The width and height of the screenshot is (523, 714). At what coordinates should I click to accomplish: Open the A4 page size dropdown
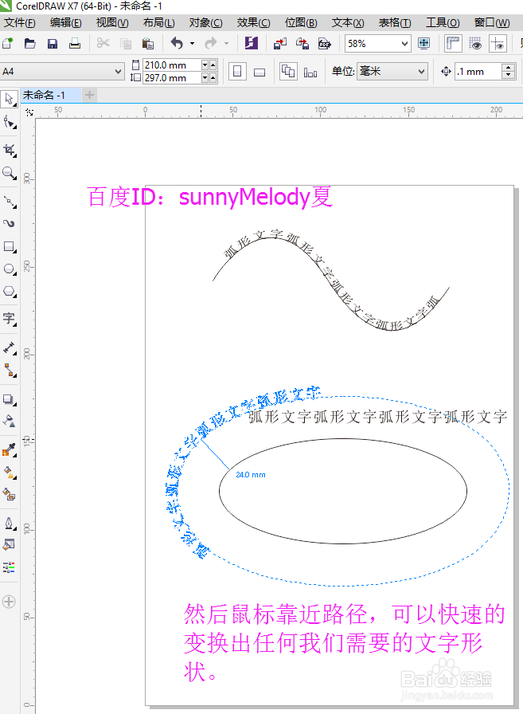118,72
